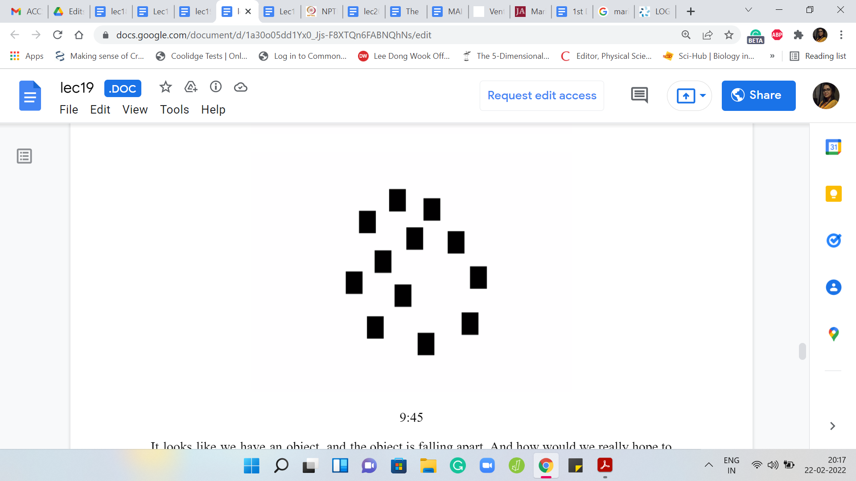Screen dimensions: 856x481
Task: Star the lec19 document
Action: click(x=165, y=87)
